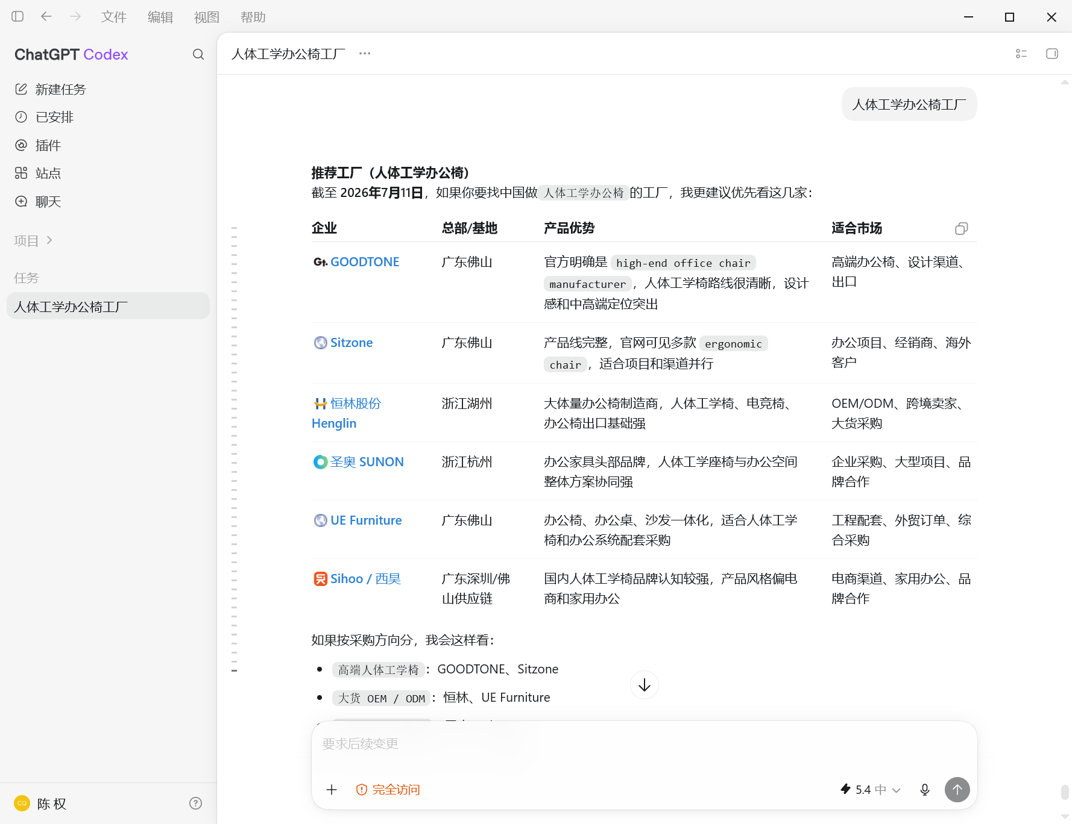Click the plus attach button
Screen dimensions: 1072x824
(x=332, y=790)
